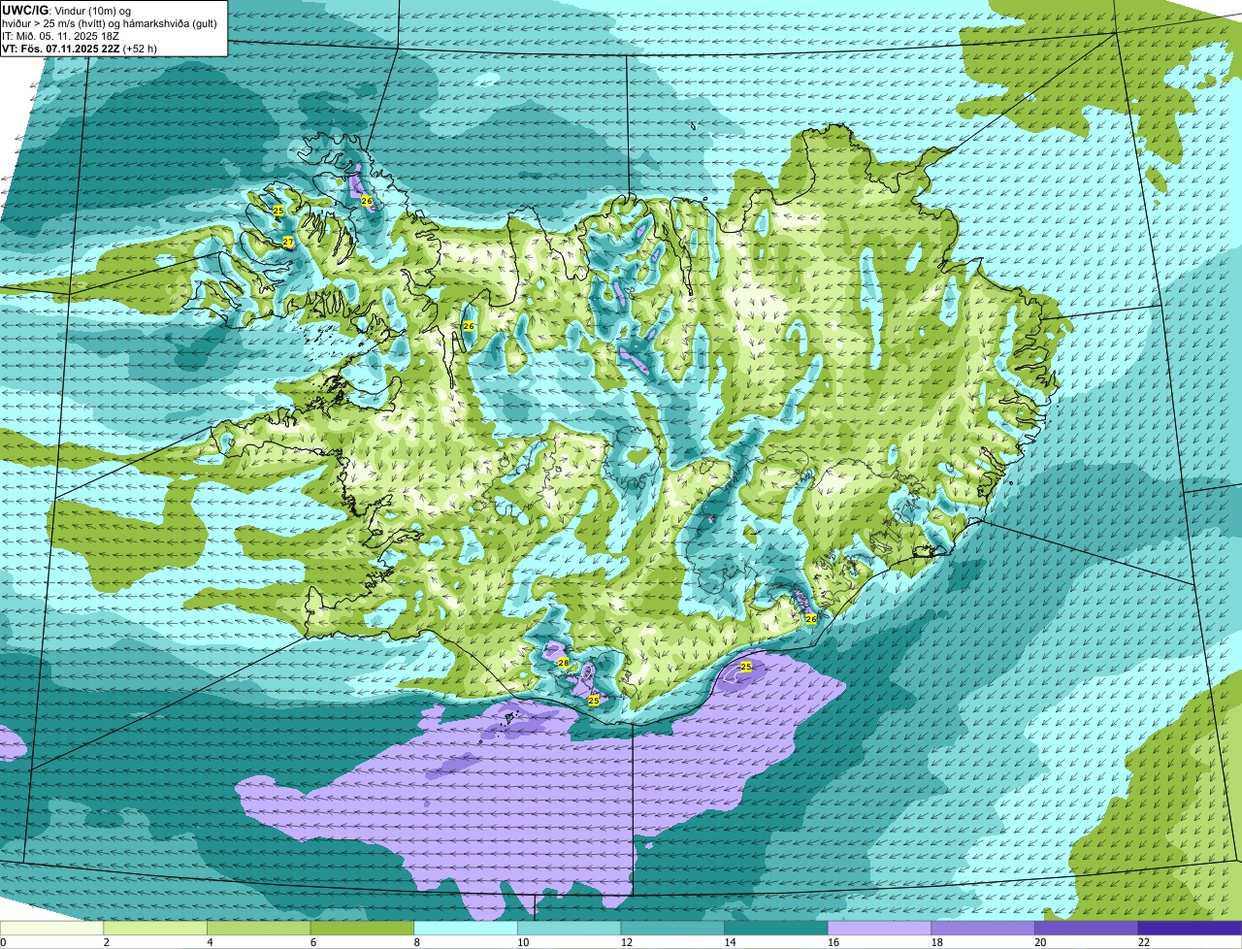The width and height of the screenshot is (1242, 949).
Task: Click scale tick label '16'
Action: (833, 941)
